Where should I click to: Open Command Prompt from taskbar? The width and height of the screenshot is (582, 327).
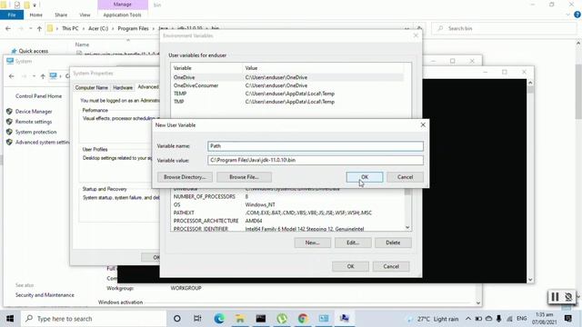point(261,319)
